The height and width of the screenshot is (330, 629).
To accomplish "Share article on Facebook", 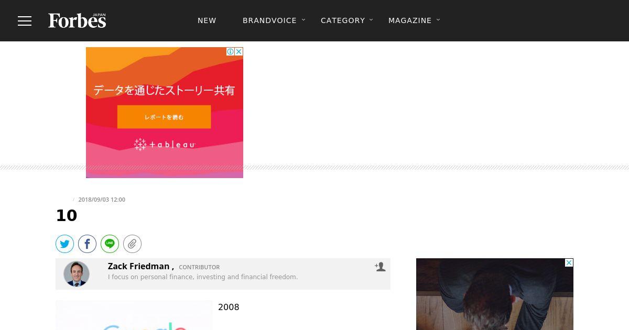I will pyautogui.click(x=88, y=244).
